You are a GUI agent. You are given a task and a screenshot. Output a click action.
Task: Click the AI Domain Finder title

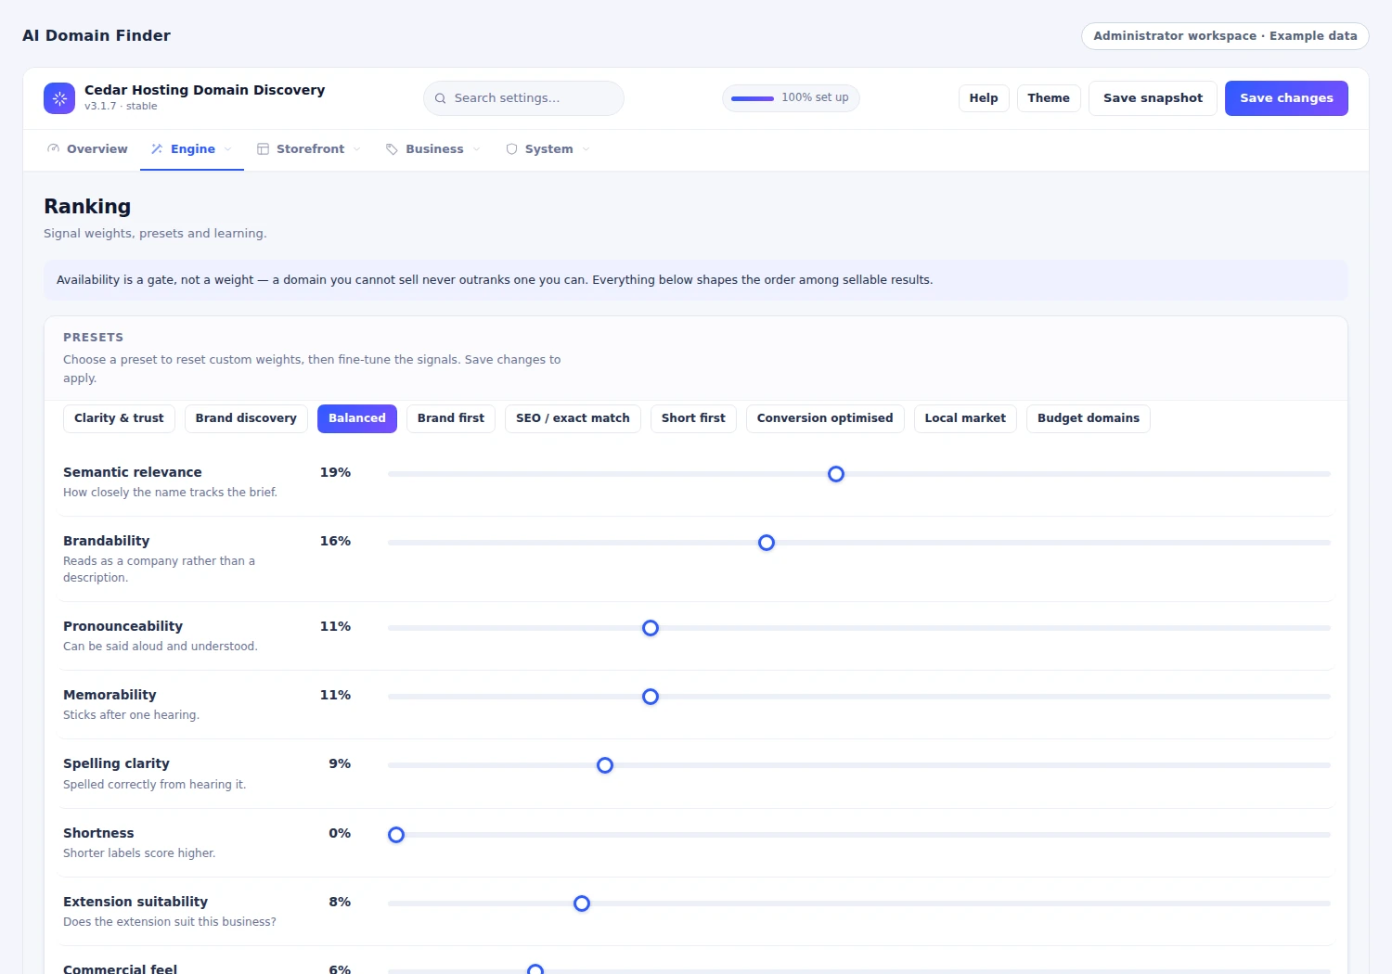[97, 36]
